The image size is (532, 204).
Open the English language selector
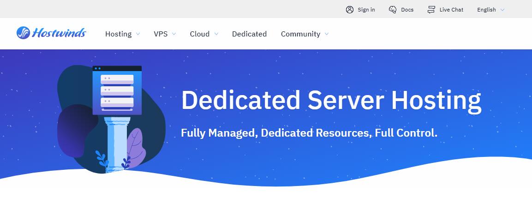(486, 10)
